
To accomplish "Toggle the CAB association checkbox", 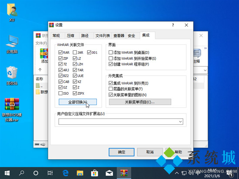I will (60, 82).
